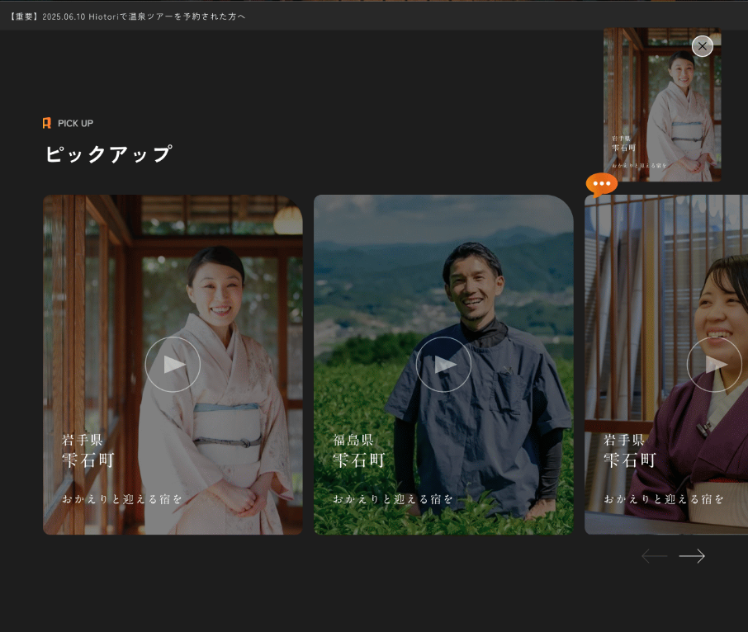
Task: Open the floating thumbnail of kimono woman
Action: [660, 107]
